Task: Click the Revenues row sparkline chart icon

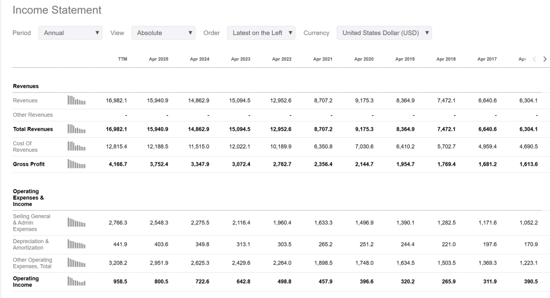Action: point(76,100)
